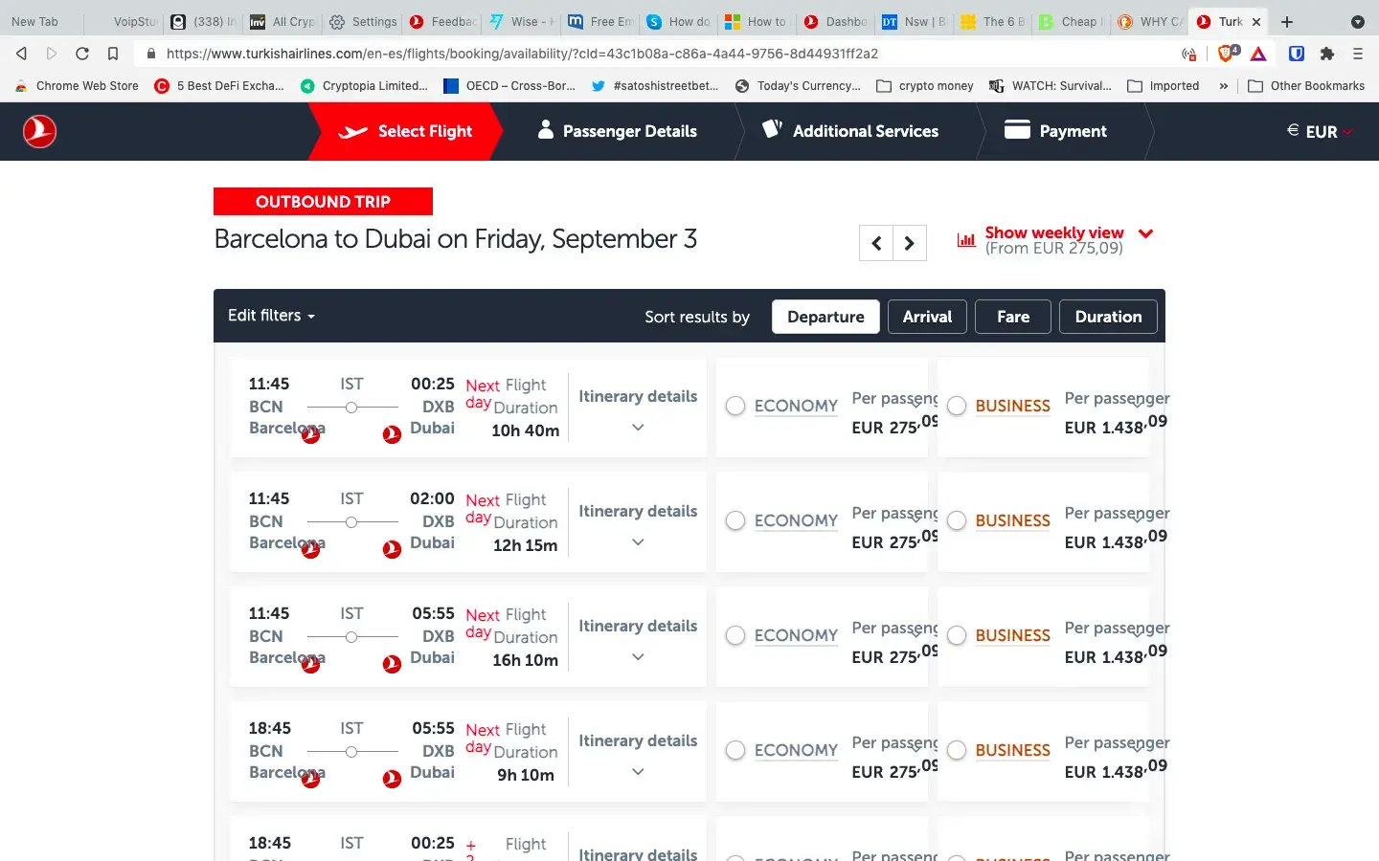Expand the Edit filters dropdown

pos(271,316)
